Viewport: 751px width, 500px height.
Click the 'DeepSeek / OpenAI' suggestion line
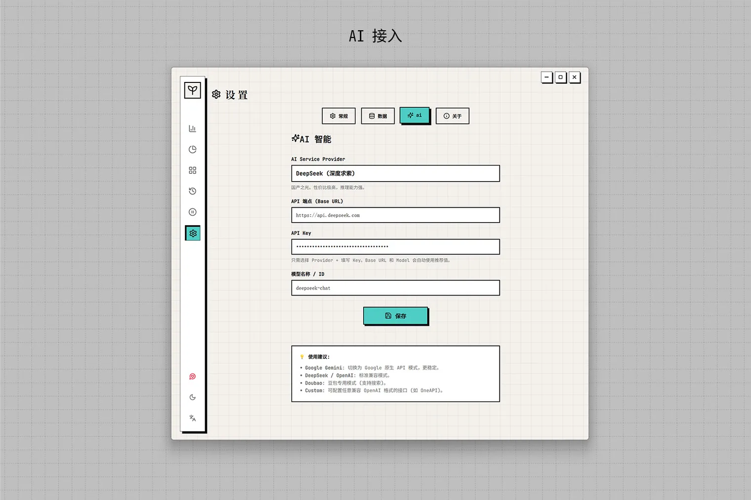pos(346,376)
